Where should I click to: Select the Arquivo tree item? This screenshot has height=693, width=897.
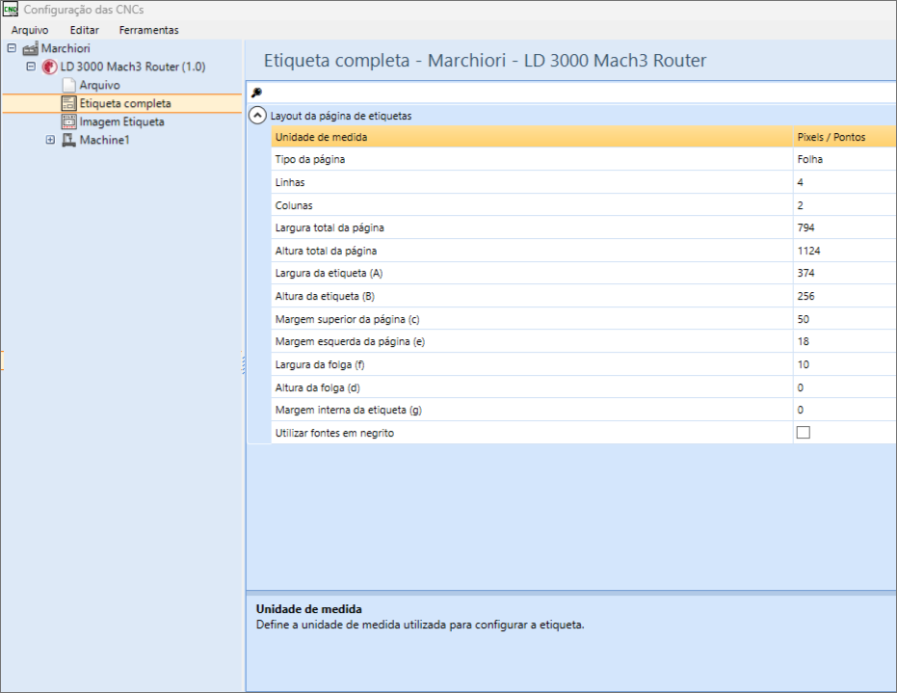(99, 85)
